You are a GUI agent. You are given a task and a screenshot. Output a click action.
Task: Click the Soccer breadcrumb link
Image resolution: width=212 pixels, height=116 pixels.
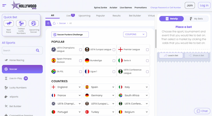tap(62, 23)
